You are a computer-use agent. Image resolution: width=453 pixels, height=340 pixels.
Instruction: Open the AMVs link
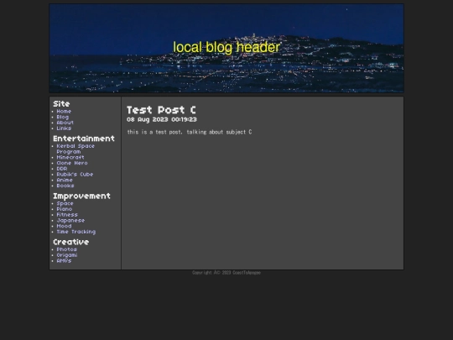(64, 261)
